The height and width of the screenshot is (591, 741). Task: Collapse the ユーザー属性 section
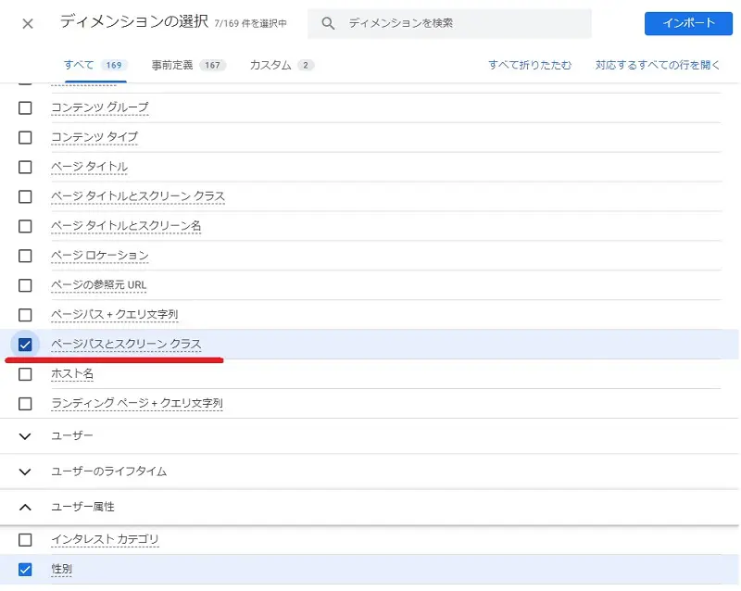pos(25,508)
